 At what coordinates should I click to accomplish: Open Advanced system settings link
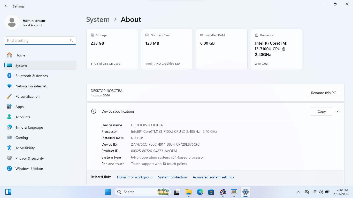tap(213, 177)
